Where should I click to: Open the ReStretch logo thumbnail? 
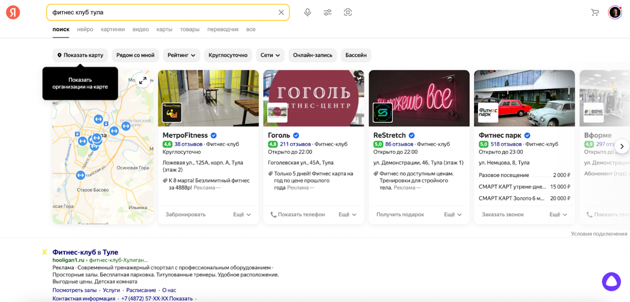coord(382,113)
